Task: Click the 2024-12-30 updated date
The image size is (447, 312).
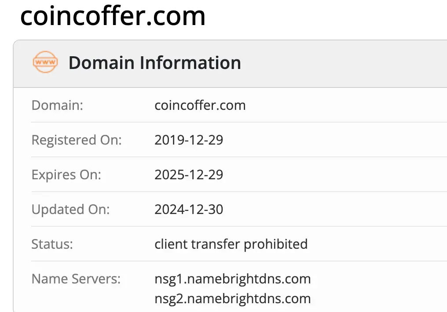Action: point(189,209)
